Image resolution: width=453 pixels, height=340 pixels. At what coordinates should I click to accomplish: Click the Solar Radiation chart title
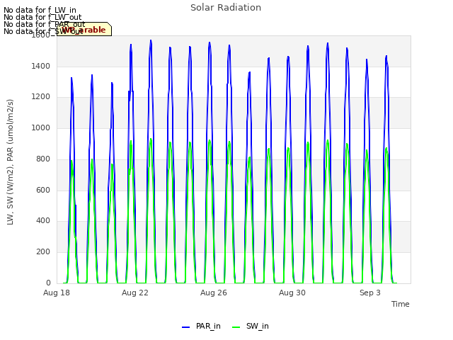point(226,8)
